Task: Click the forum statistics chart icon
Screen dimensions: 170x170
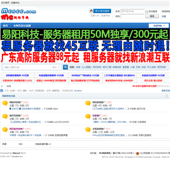Action: [x=1, y=91]
